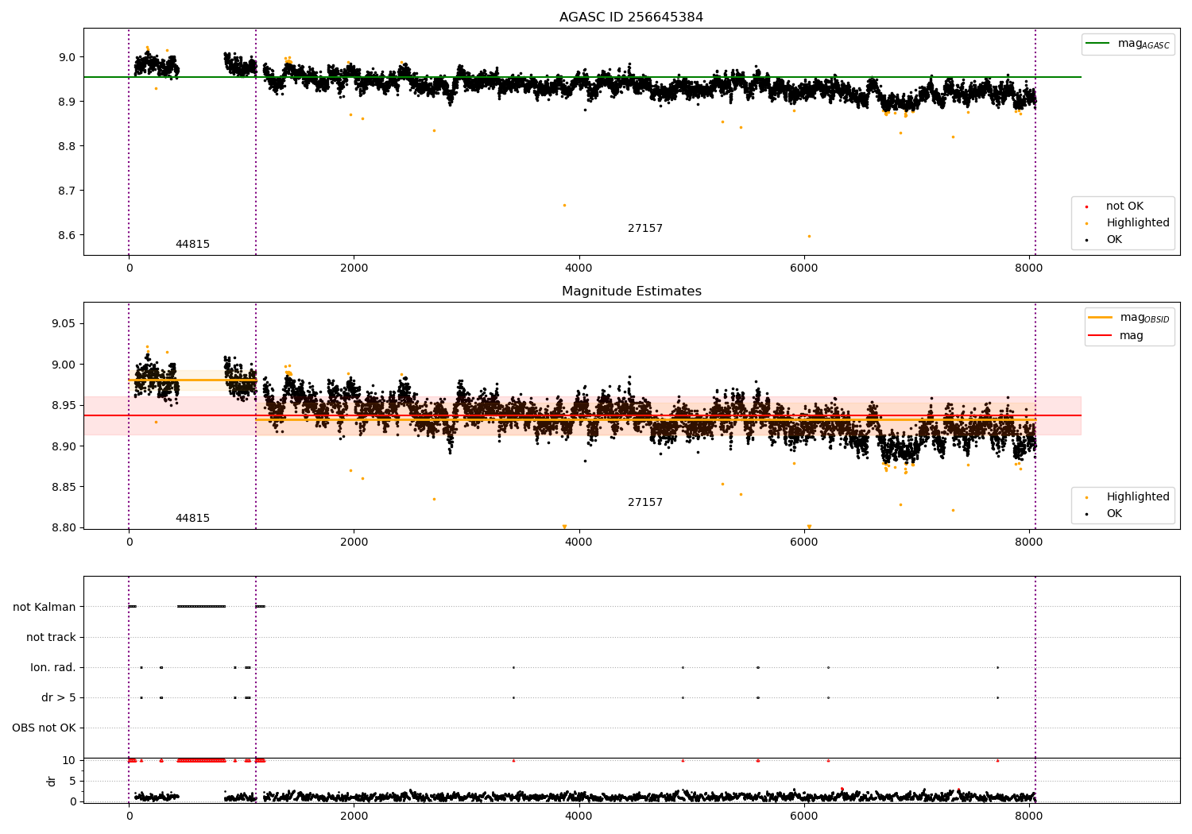This screenshot has height=834, width=1192.
Task: Click the 'dr > 5' row label
Action: [x=59, y=698]
